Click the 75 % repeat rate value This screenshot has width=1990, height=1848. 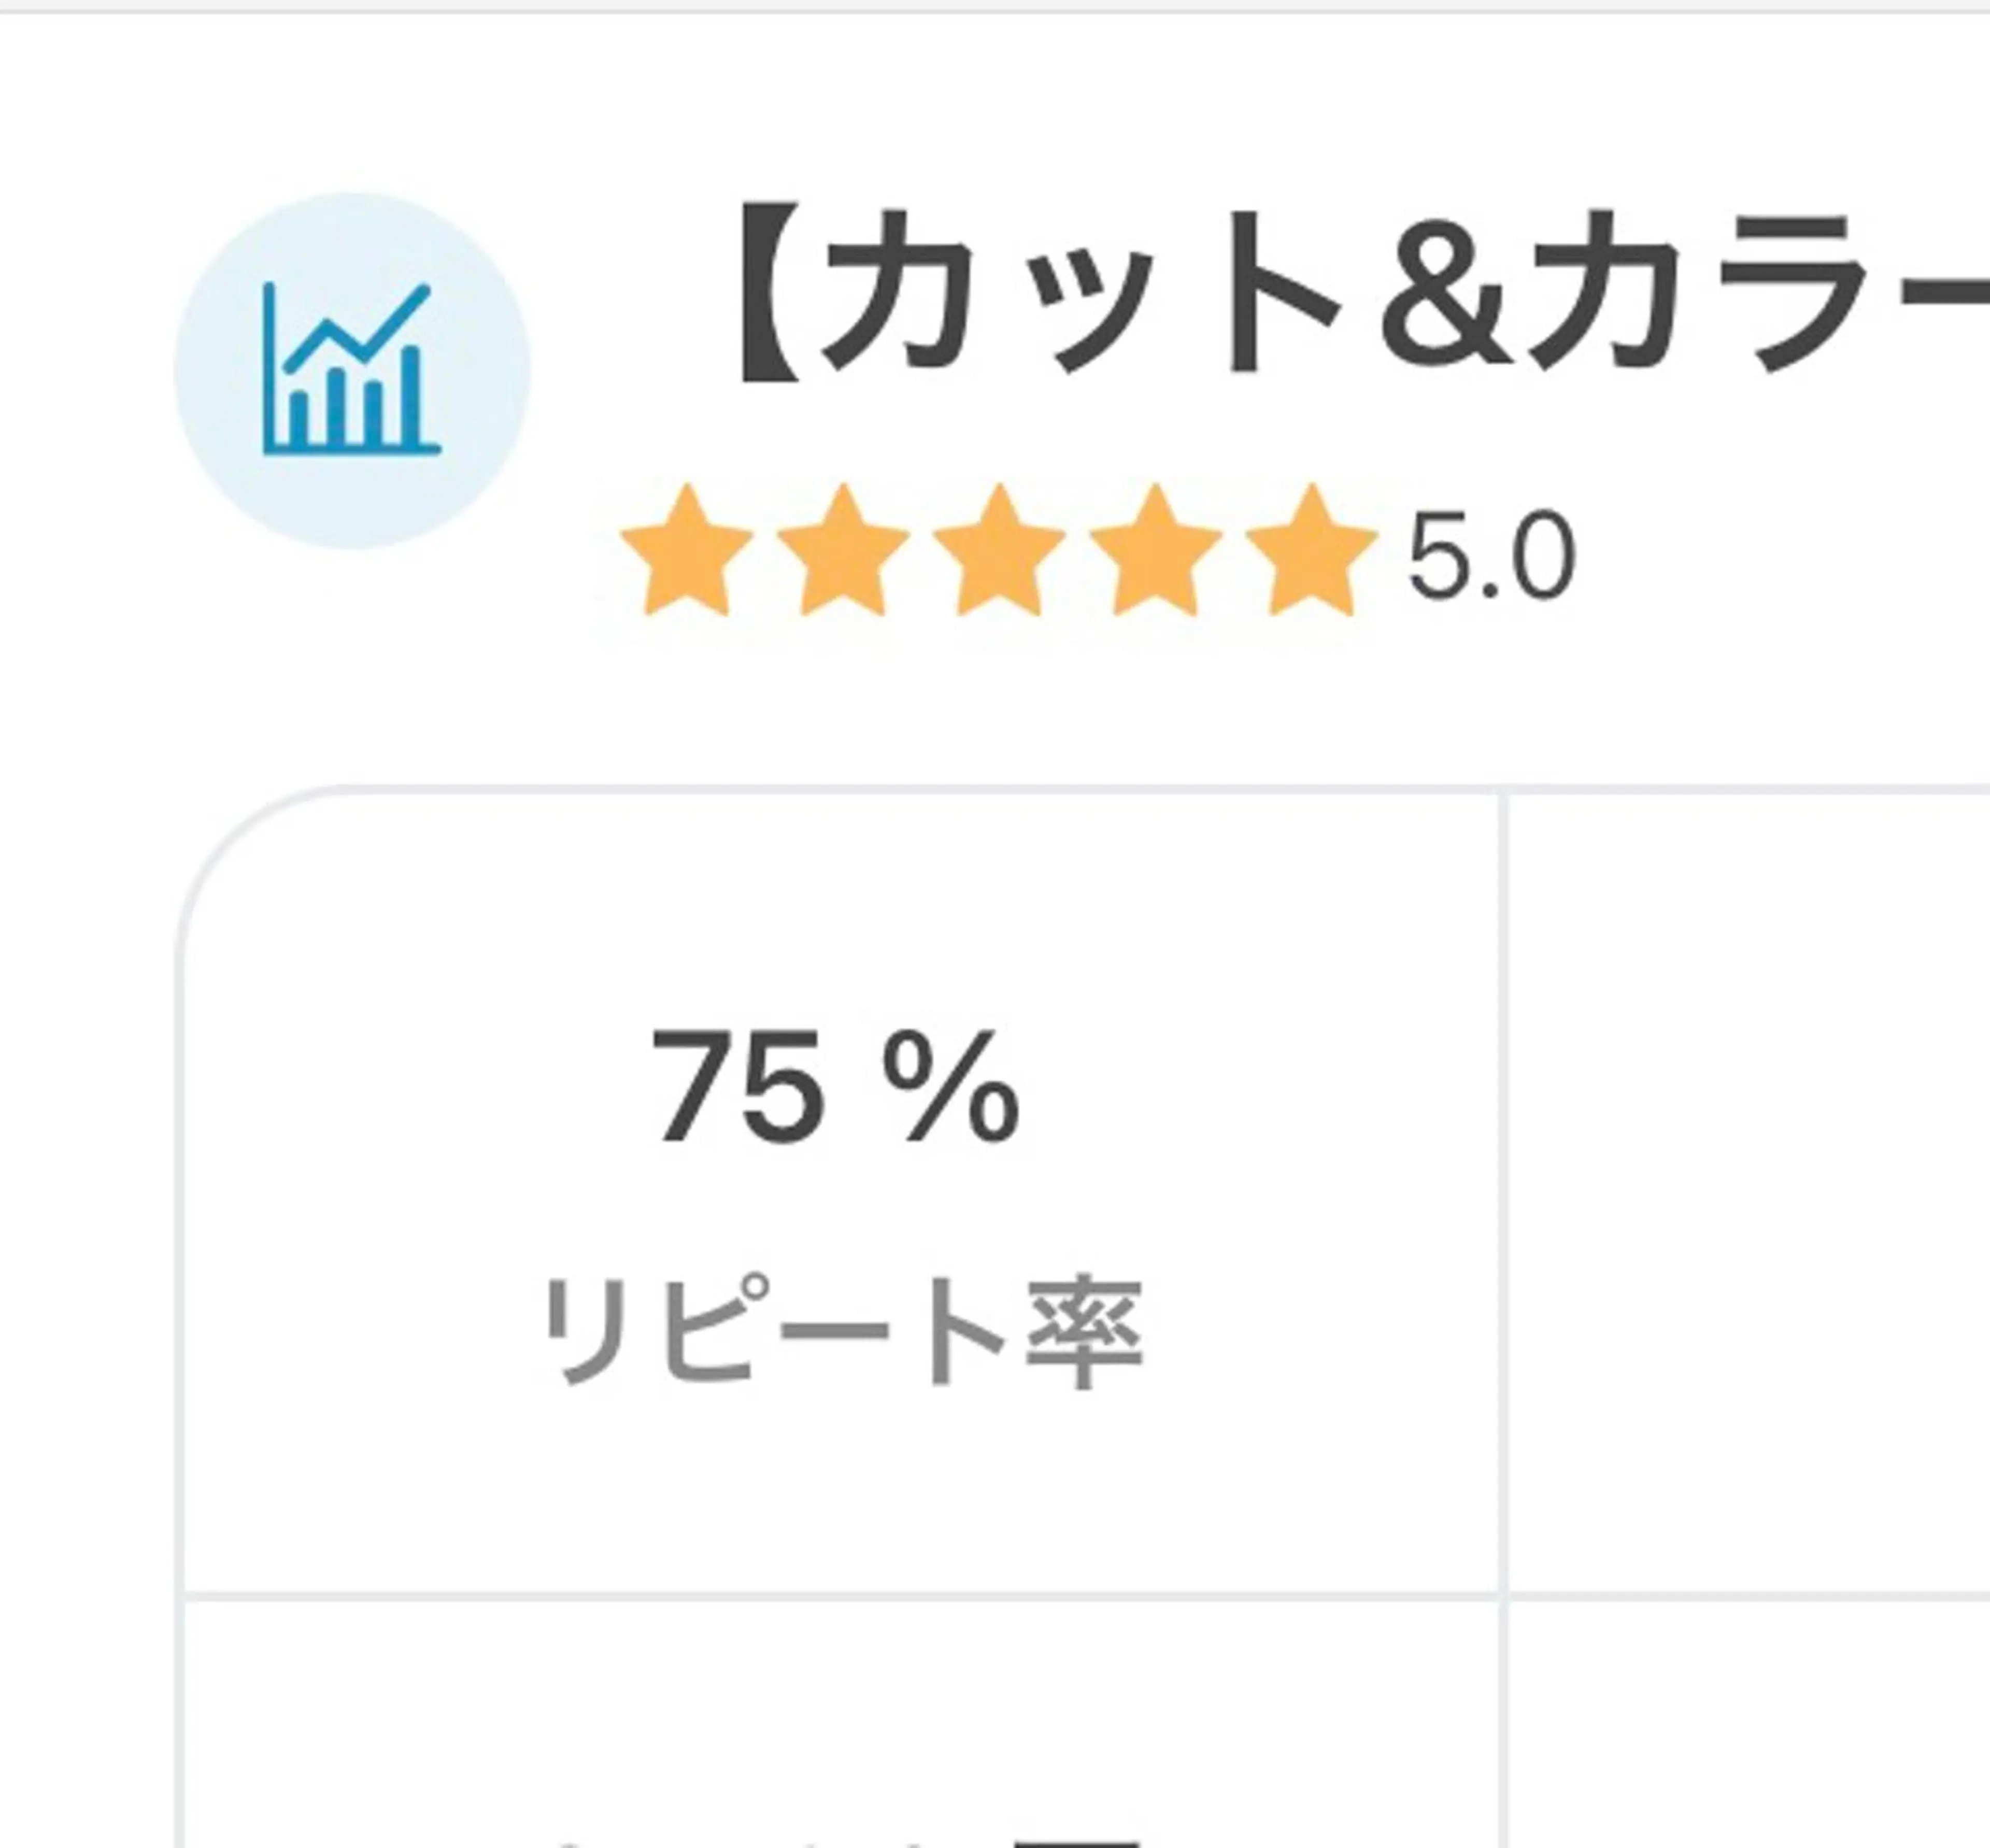(835, 1087)
